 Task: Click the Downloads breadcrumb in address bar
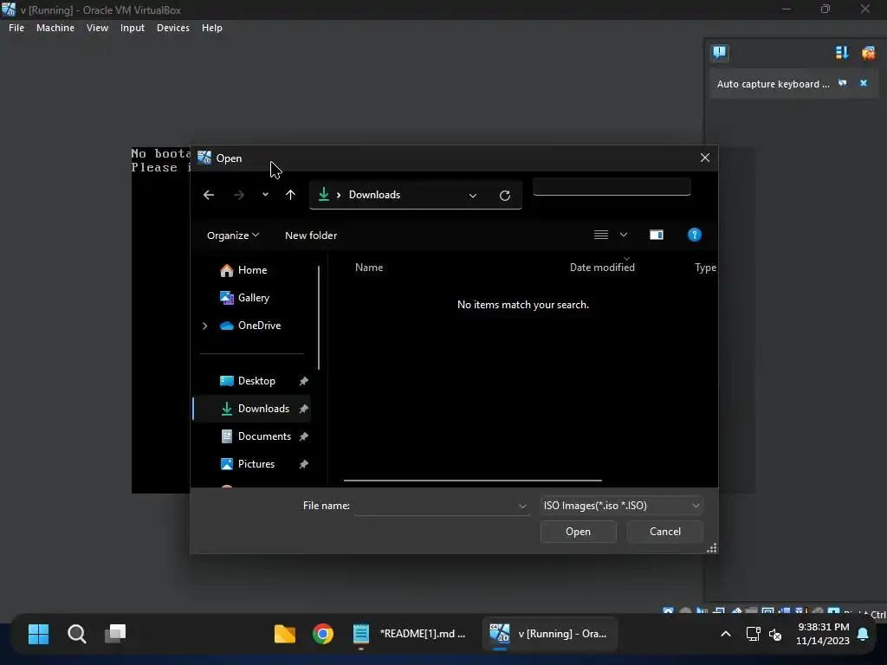point(374,195)
